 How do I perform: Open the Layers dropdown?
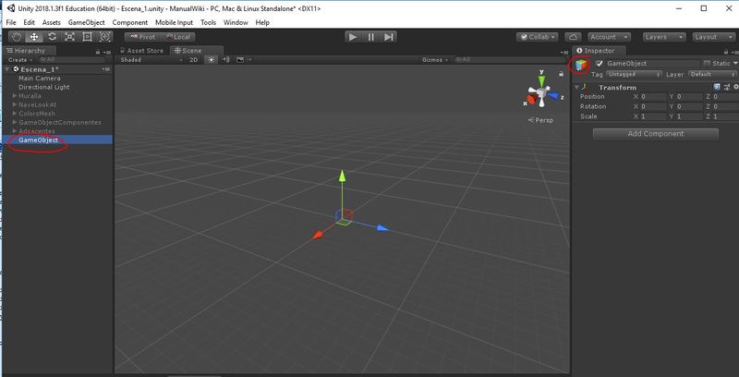(x=664, y=37)
